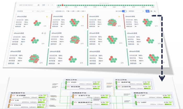This screenshot has height=109, width=183.
Task: Click the green host icon on 信息集成平台 node
Action: [x=107, y=102]
